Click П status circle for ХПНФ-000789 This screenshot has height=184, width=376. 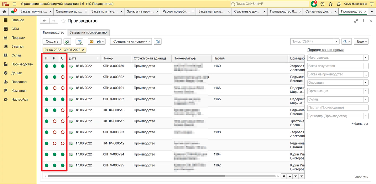pos(46,66)
